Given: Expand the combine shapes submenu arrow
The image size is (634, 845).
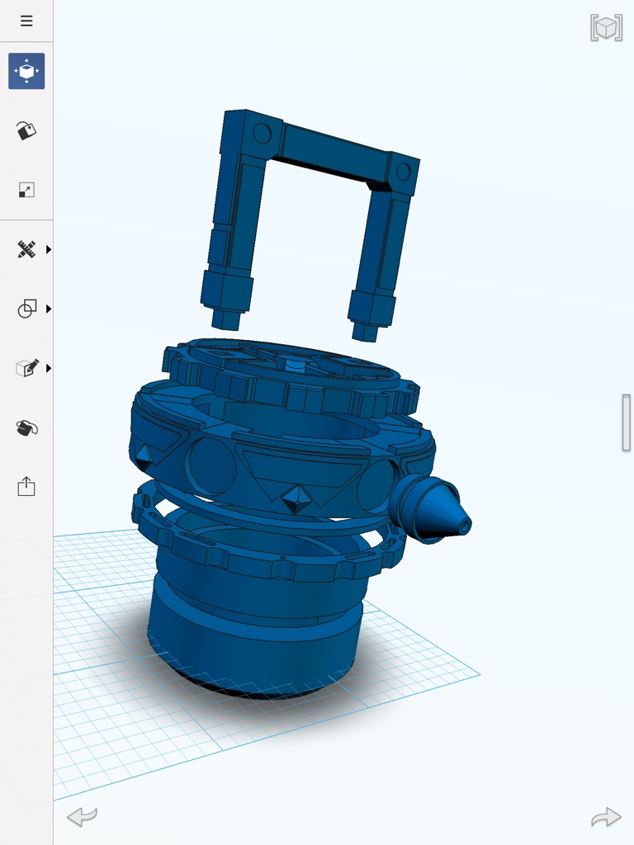Looking at the screenshot, I should click(x=49, y=309).
